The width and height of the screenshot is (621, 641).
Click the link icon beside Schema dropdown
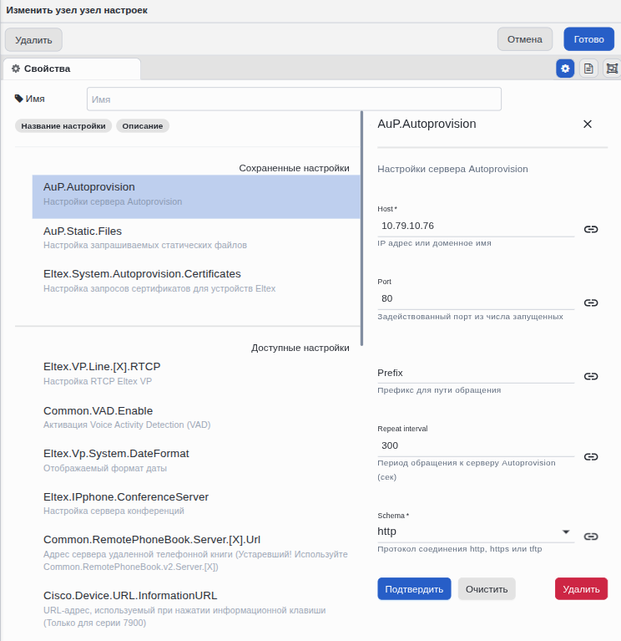590,537
